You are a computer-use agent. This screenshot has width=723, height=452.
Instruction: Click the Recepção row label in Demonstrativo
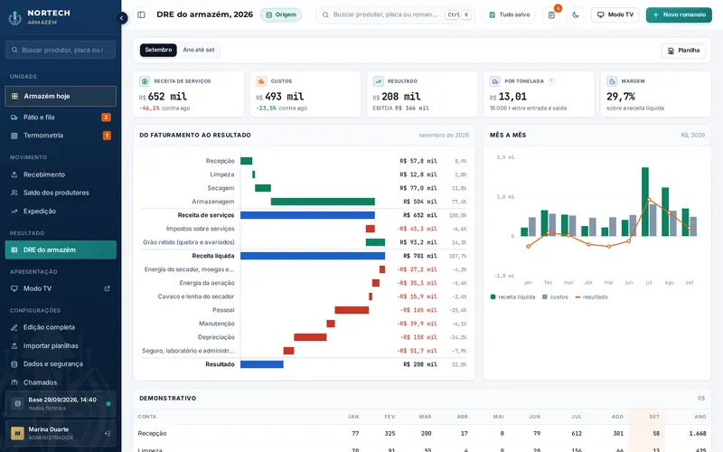(152, 434)
